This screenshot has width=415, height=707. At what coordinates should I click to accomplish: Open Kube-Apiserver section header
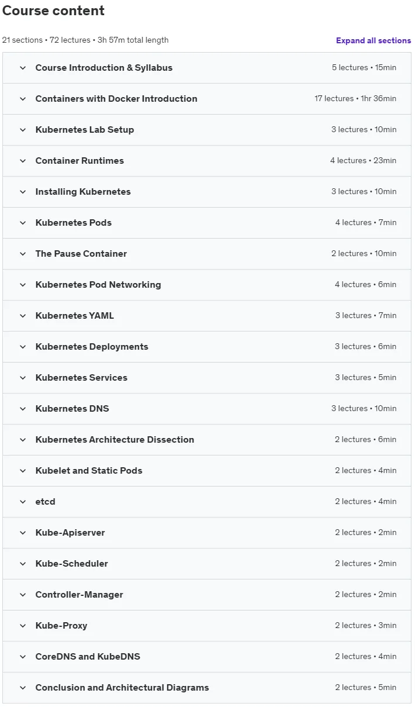point(207,533)
